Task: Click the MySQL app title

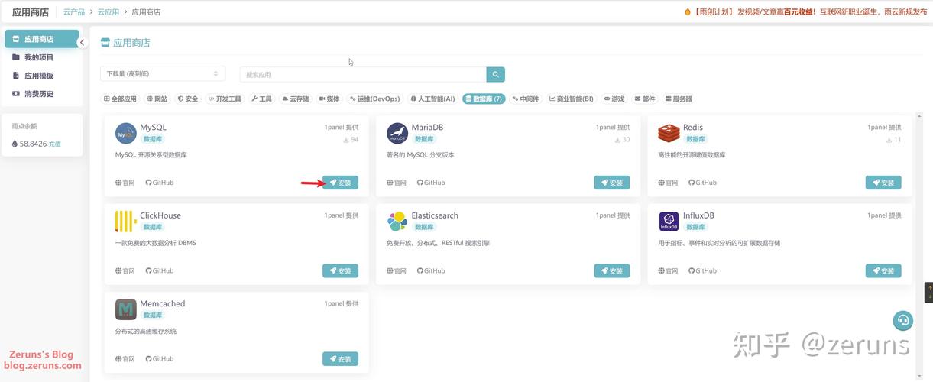Action: (153, 128)
